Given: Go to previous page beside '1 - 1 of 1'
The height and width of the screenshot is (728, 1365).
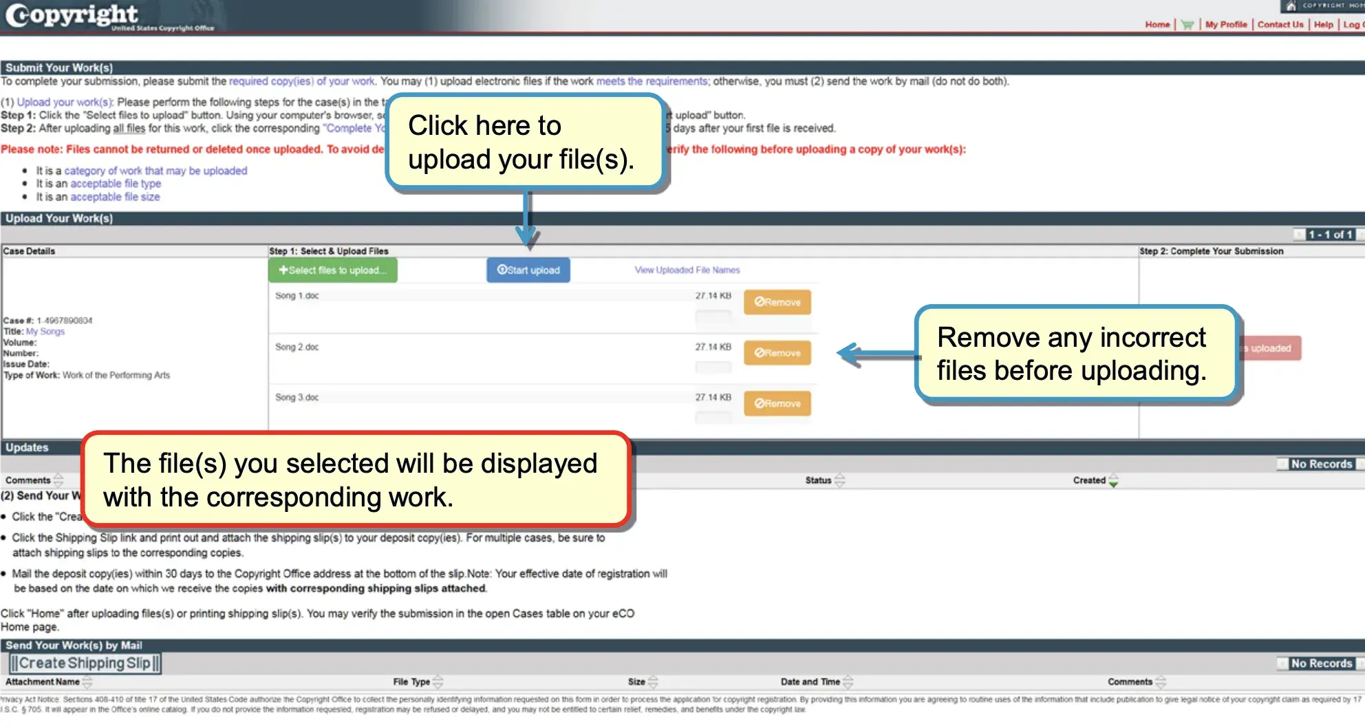Looking at the screenshot, I should point(1299,235).
